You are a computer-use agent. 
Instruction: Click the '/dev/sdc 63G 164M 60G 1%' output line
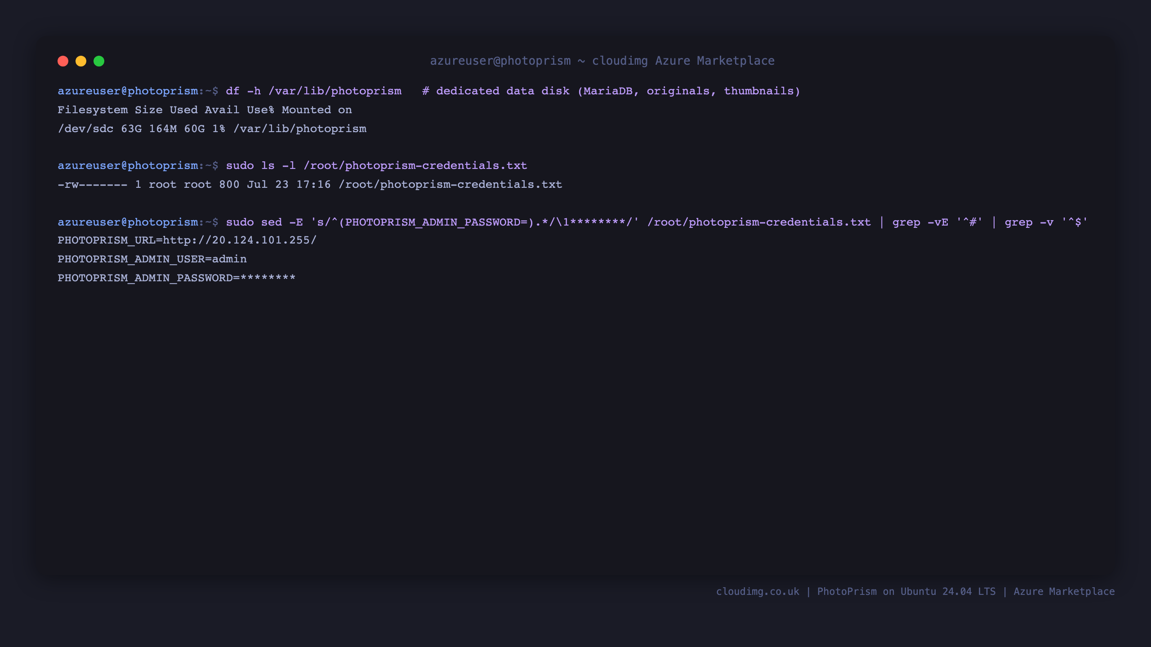(x=212, y=129)
